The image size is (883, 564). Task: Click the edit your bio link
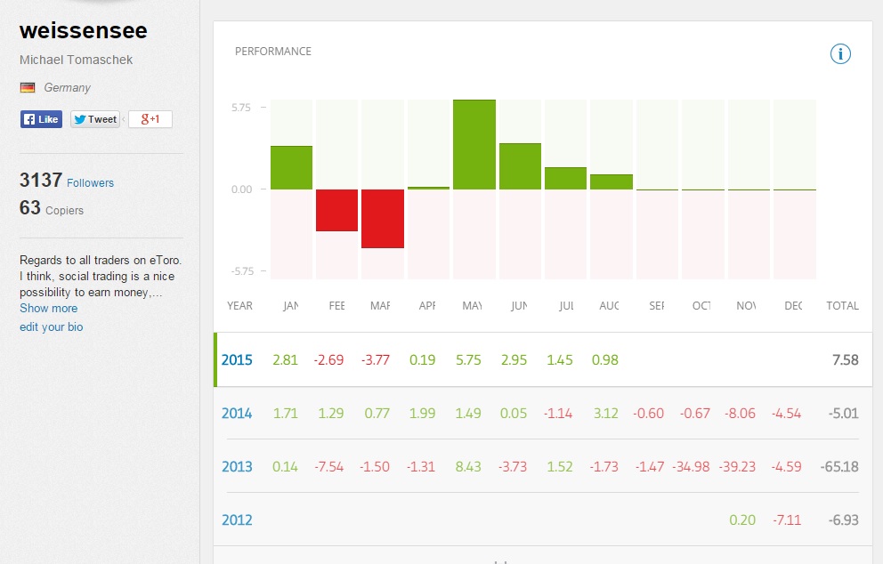coord(52,327)
